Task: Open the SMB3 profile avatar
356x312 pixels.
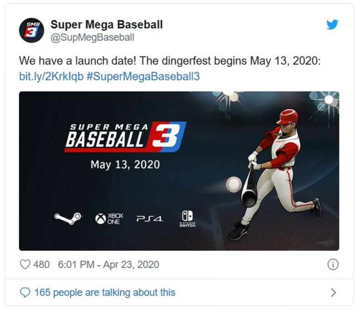Action: [31, 30]
